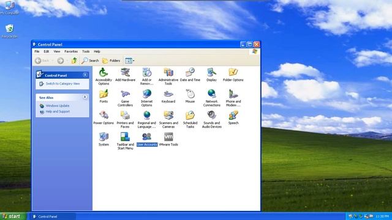The height and width of the screenshot is (220, 392).
Task: Open the Add Hardware icon
Action: click(x=125, y=75)
